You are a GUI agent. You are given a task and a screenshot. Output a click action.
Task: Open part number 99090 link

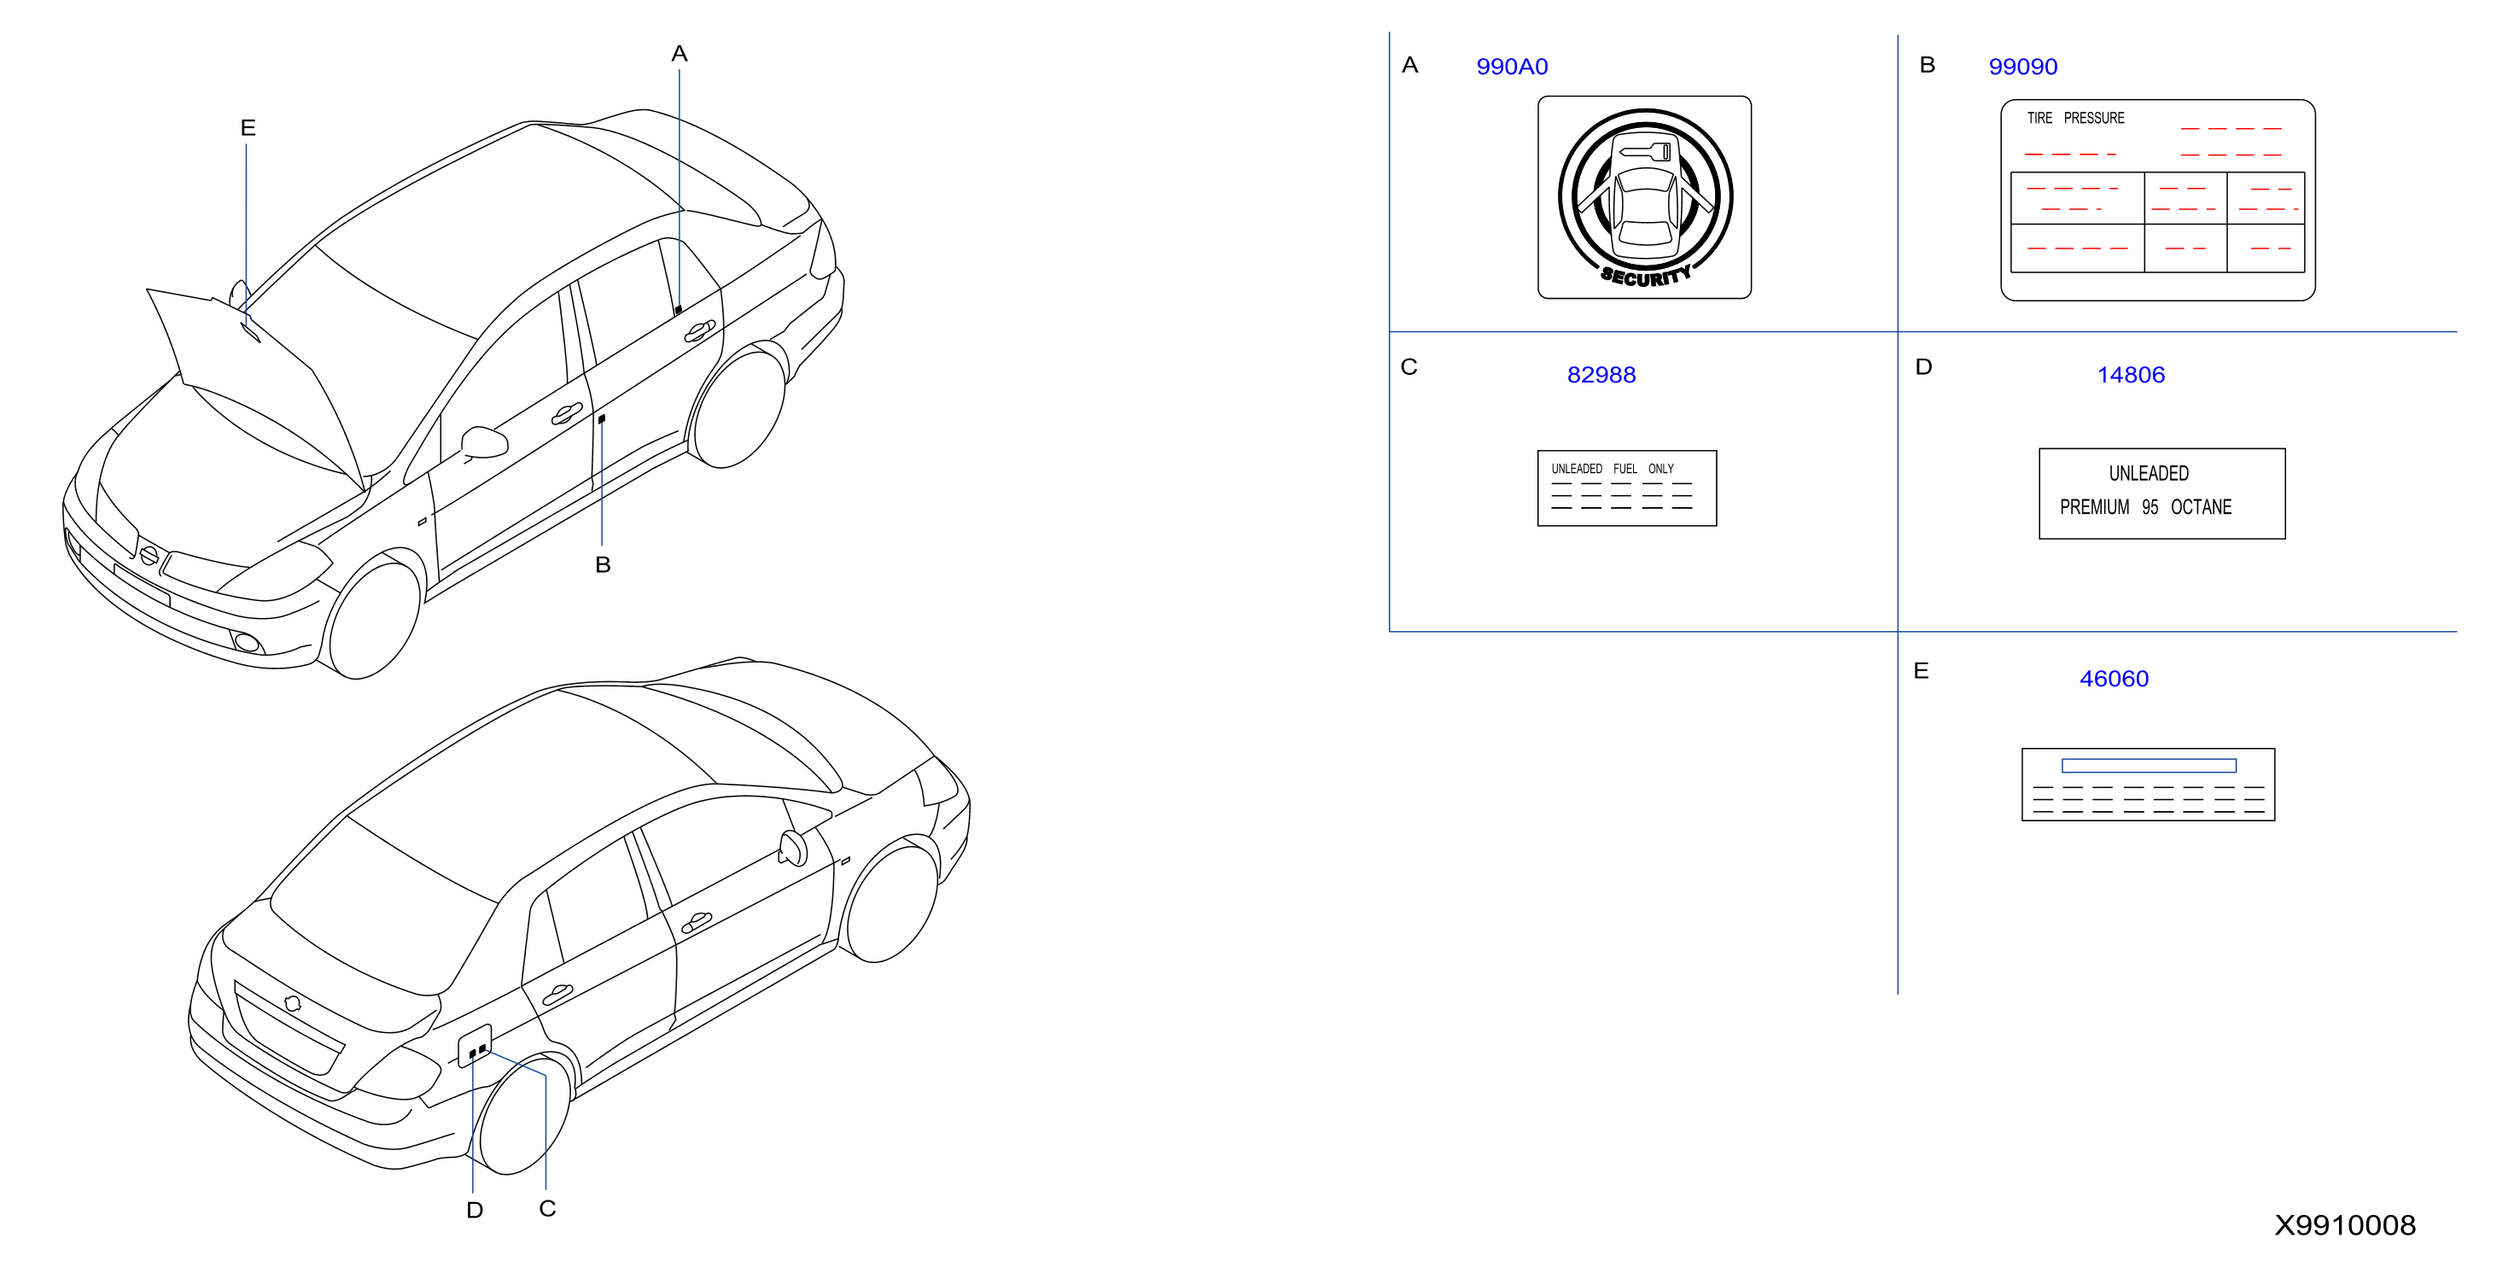point(2022,67)
